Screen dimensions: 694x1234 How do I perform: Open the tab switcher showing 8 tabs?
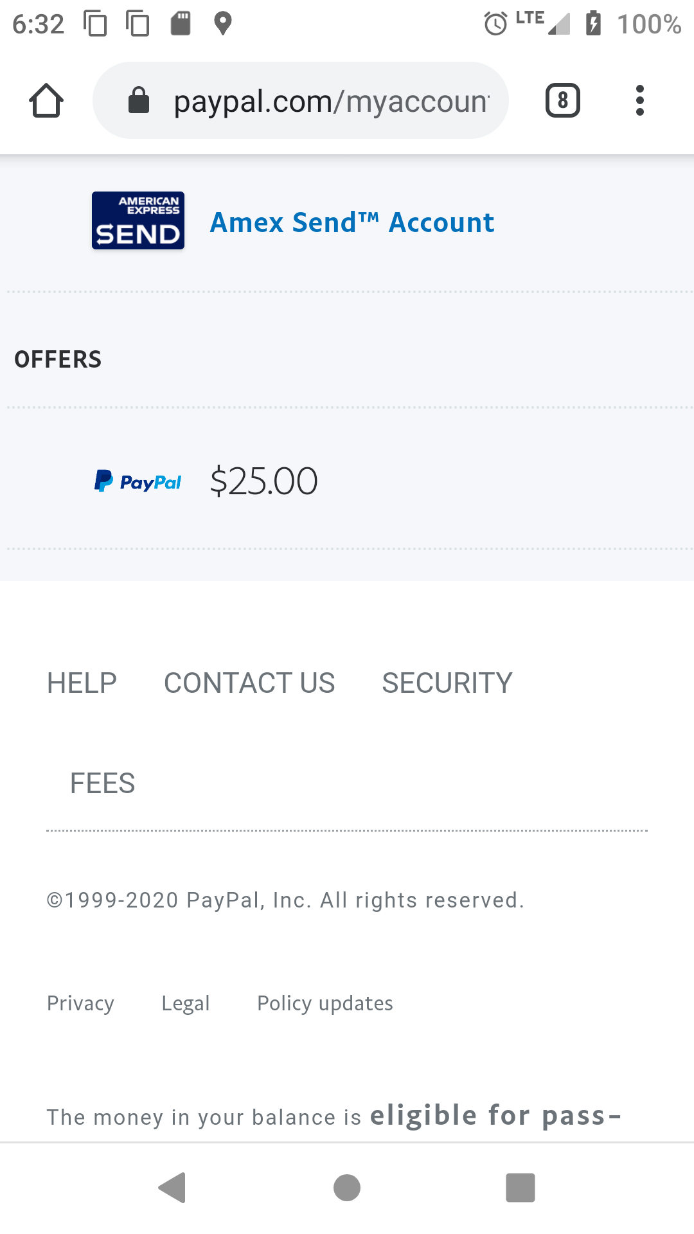pyautogui.click(x=563, y=100)
